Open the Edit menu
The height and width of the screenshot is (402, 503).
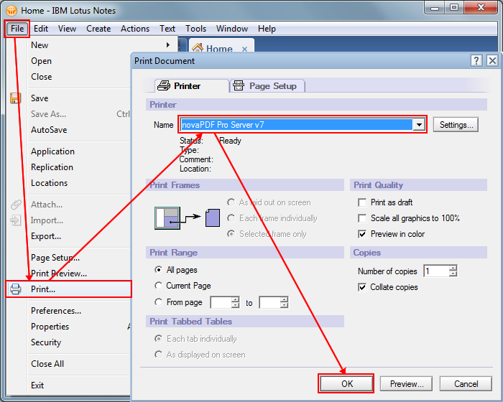pyautogui.click(x=41, y=29)
